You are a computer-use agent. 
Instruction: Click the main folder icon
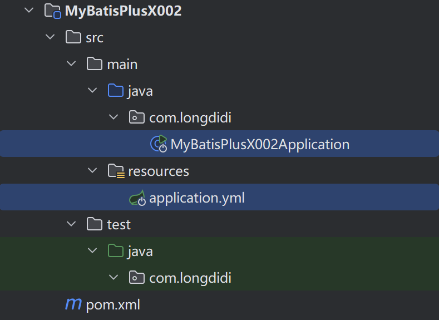pyautogui.click(x=95, y=64)
